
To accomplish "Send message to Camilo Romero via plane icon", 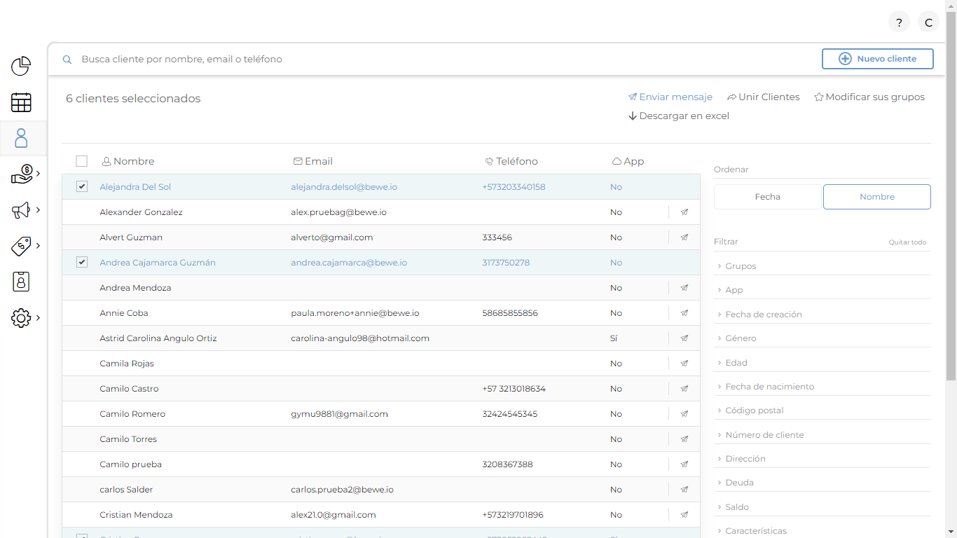I will [684, 414].
